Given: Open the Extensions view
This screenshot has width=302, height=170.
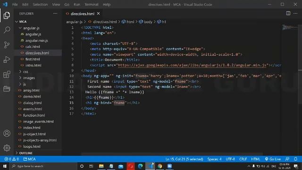Looking at the screenshot, I should (x=7, y=74).
